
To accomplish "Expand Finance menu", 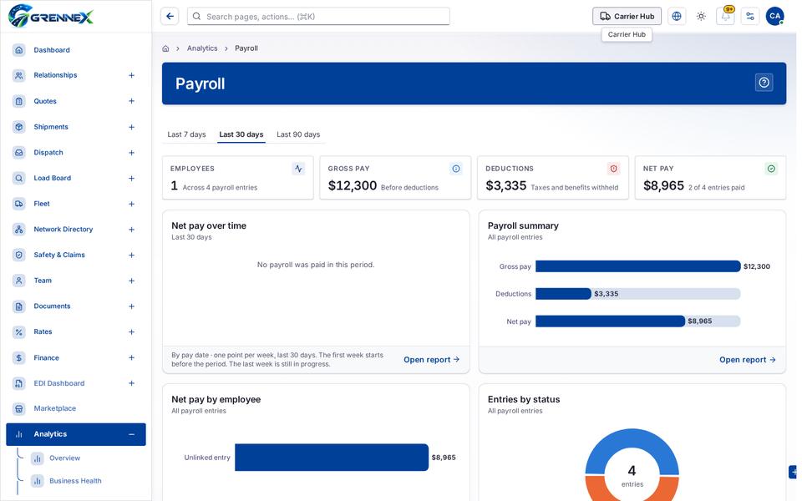I will (131, 358).
